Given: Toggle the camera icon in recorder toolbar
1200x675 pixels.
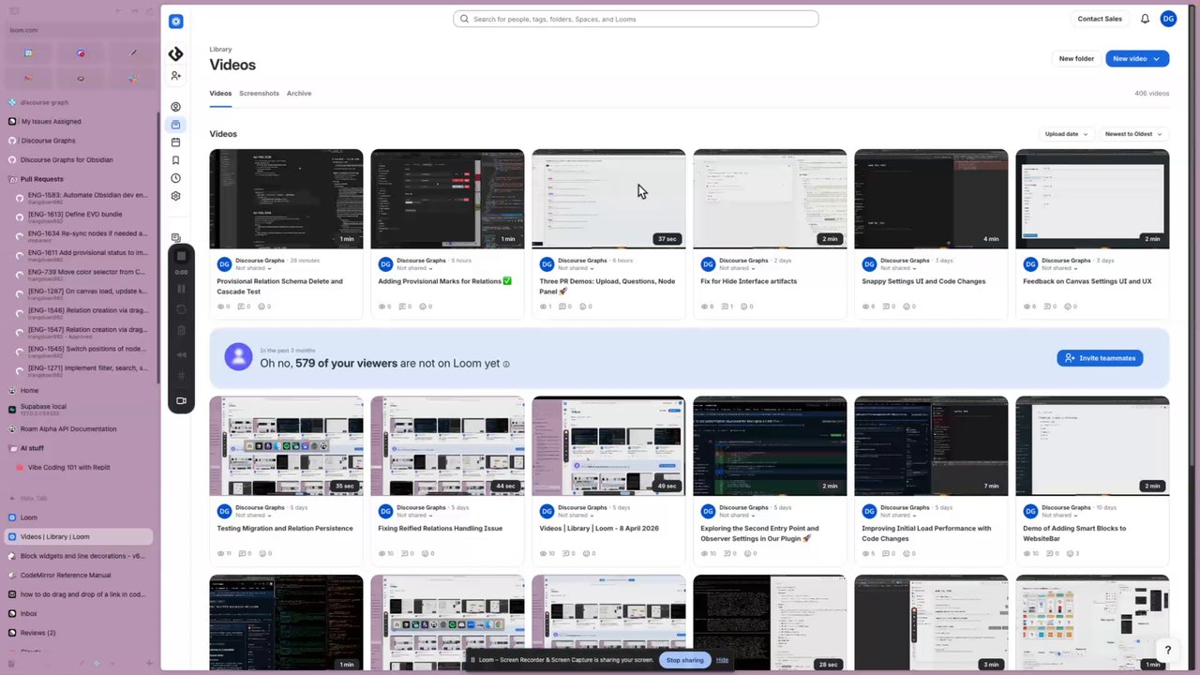Looking at the screenshot, I should point(181,400).
